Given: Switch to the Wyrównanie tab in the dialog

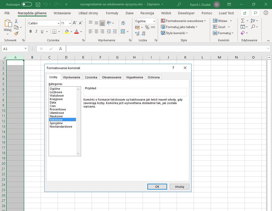Looking at the screenshot, I should (x=71, y=77).
